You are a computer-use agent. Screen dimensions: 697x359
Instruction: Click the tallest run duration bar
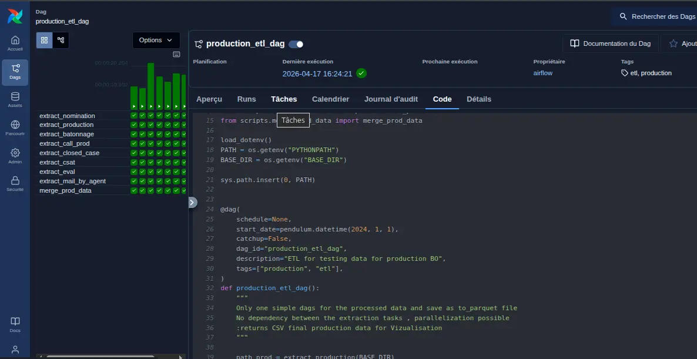coord(150,86)
